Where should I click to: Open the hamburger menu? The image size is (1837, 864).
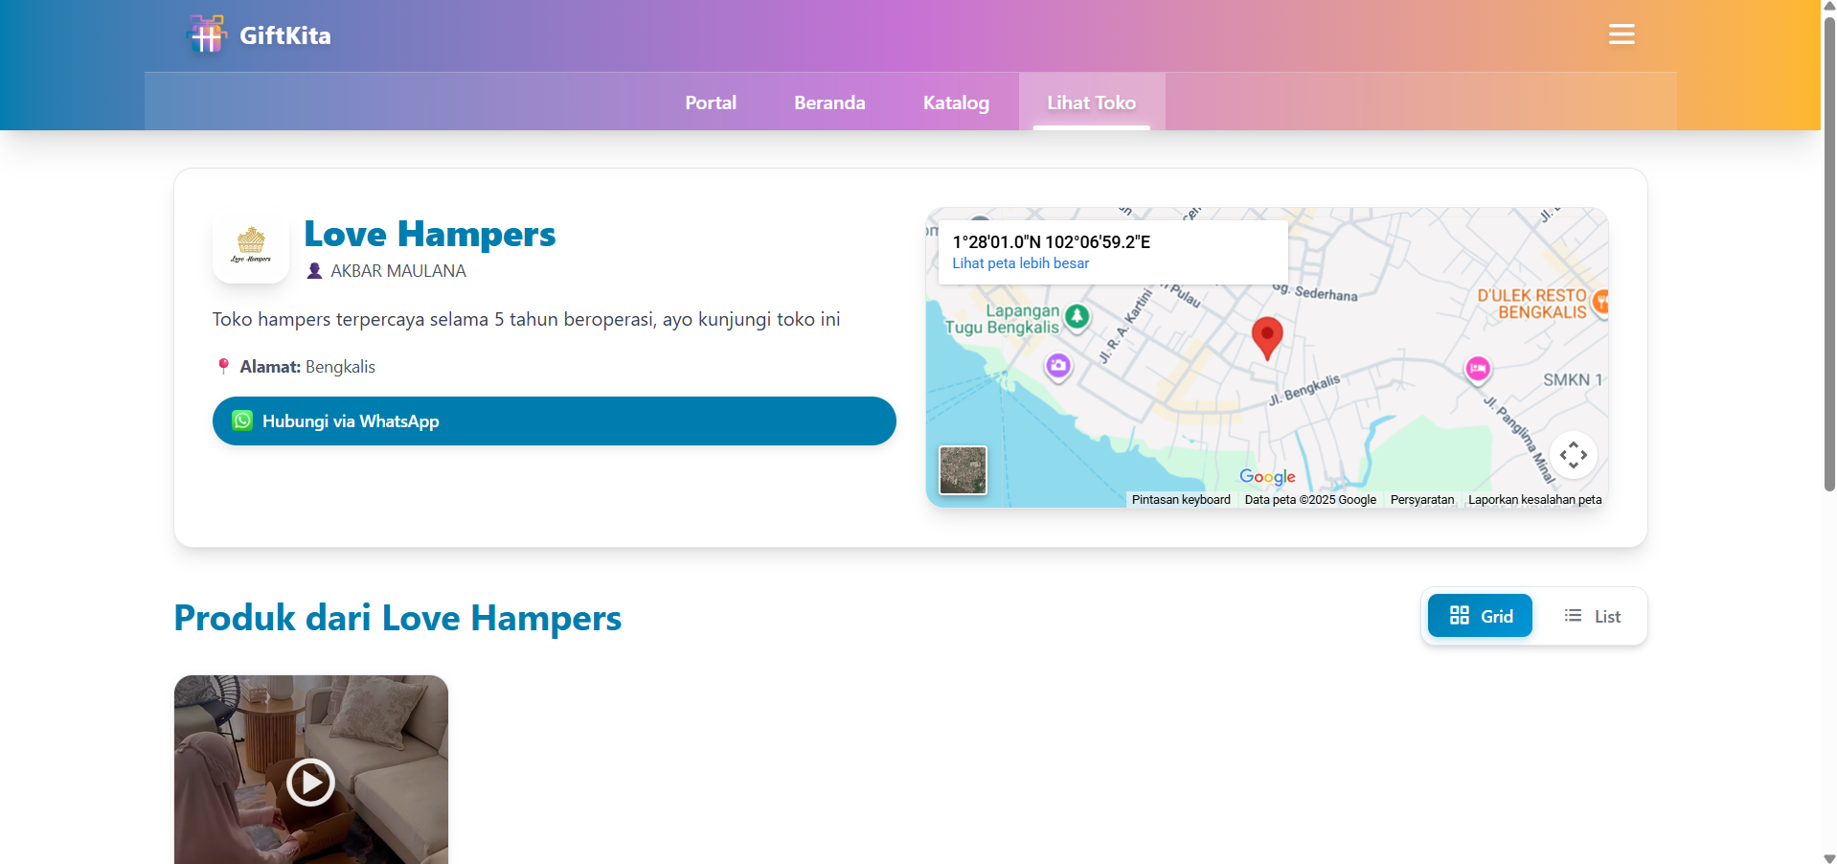1621,34
